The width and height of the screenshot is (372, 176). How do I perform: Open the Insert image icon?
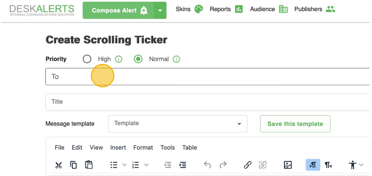click(x=288, y=165)
